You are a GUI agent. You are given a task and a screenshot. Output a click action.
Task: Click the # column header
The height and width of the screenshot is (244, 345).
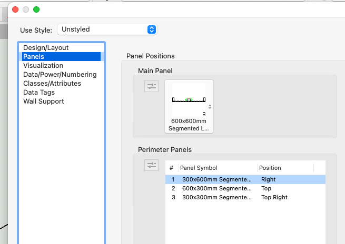click(x=172, y=168)
